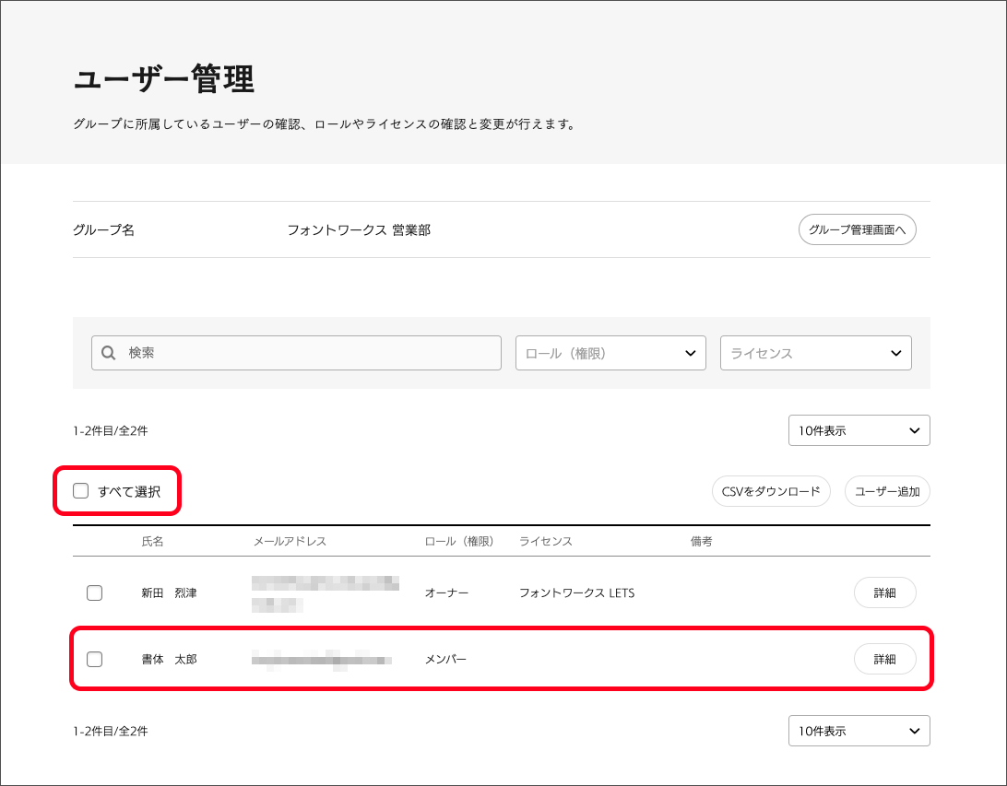Expand the ライセンス filter dropdown
Viewport: 1007px width, 786px height.
pyautogui.click(x=815, y=353)
